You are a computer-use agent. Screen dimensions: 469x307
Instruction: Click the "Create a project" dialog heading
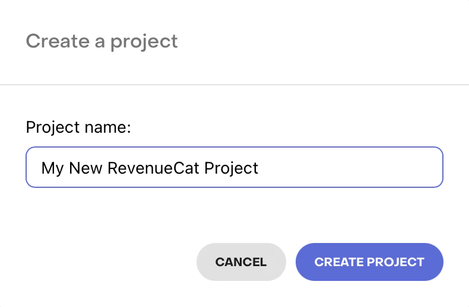(x=102, y=41)
